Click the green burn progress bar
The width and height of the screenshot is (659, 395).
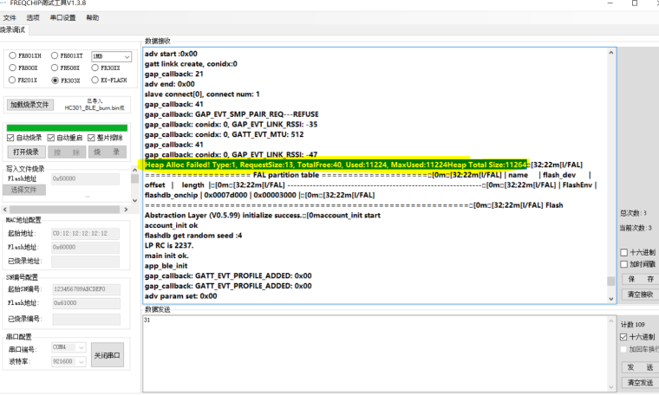pyautogui.click(x=66, y=127)
